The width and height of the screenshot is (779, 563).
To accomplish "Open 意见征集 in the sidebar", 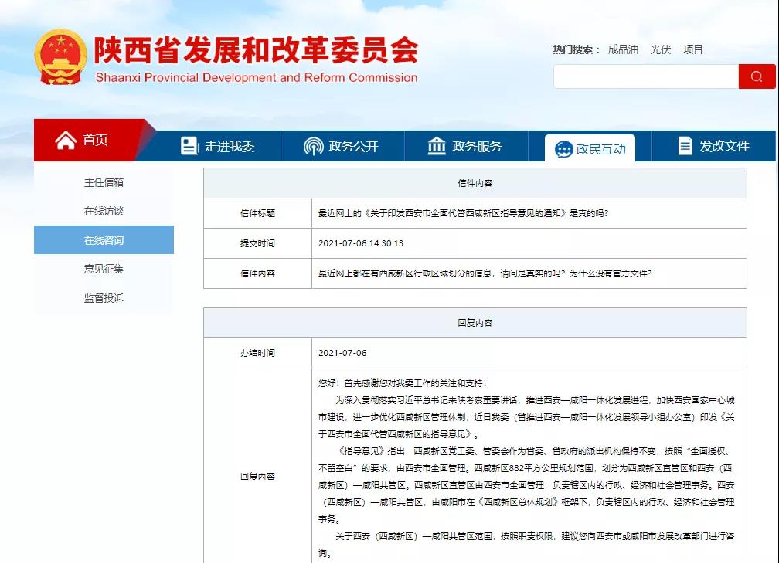I will point(104,269).
